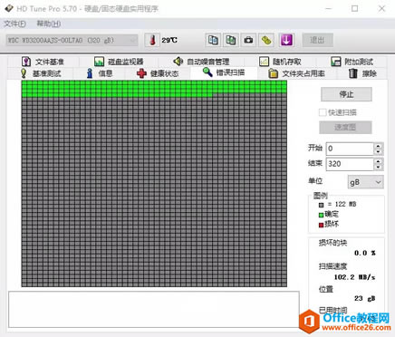Image resolution: width=395 pixels, height=337 pixels.
Task: Increase the 结束 end value
Action: [x=379, y=161]
